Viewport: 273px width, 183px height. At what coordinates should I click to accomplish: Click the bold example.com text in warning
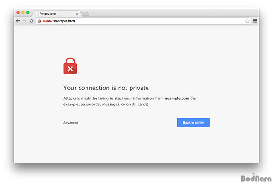point(177,99)
